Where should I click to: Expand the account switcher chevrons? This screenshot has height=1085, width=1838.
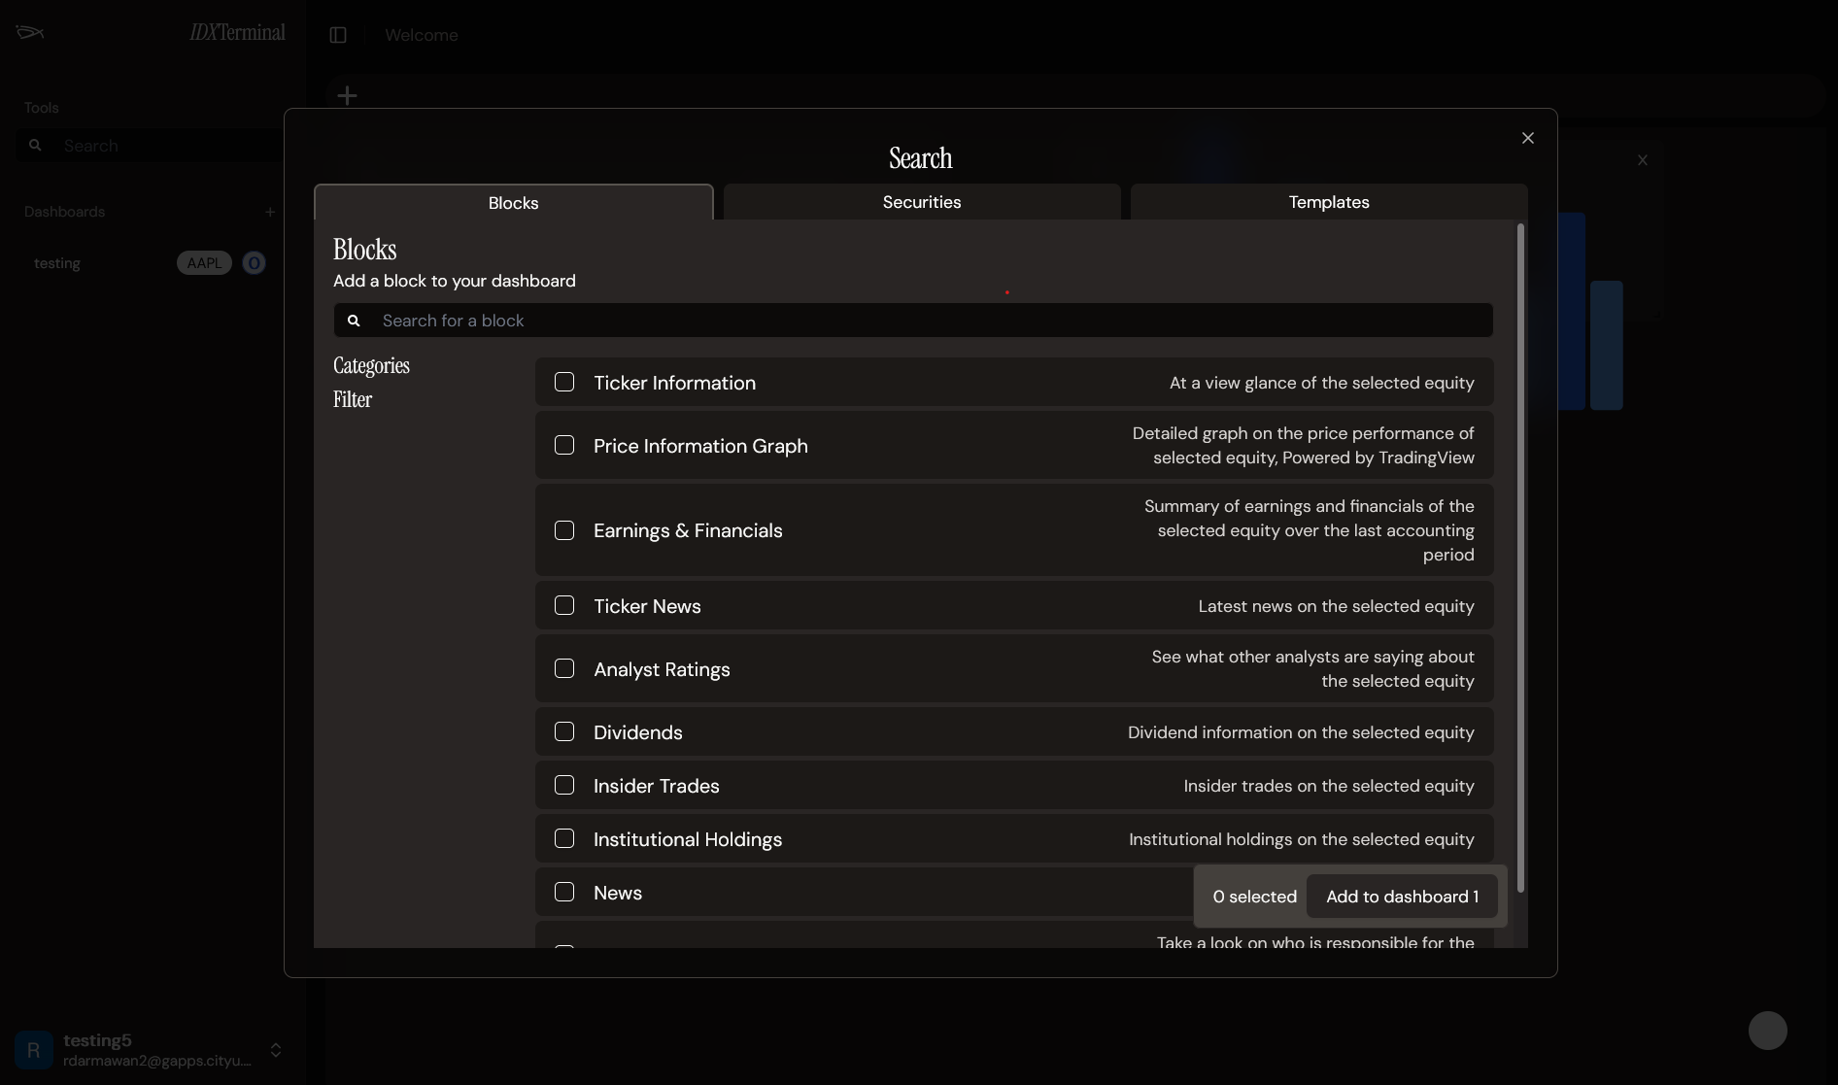(276, 1050)
